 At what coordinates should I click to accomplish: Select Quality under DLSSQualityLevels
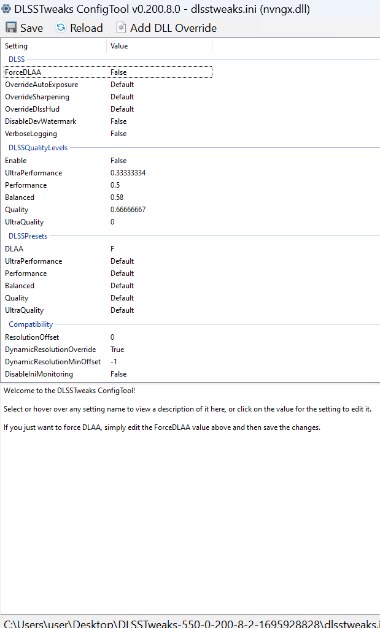17,210
